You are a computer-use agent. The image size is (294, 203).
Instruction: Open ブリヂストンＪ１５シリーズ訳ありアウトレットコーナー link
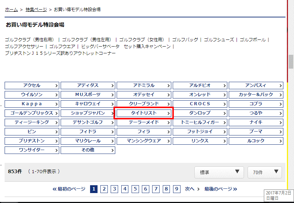tap(60, 53)
